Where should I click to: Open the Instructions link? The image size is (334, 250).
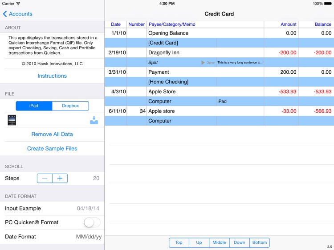[x=52, y=76]
